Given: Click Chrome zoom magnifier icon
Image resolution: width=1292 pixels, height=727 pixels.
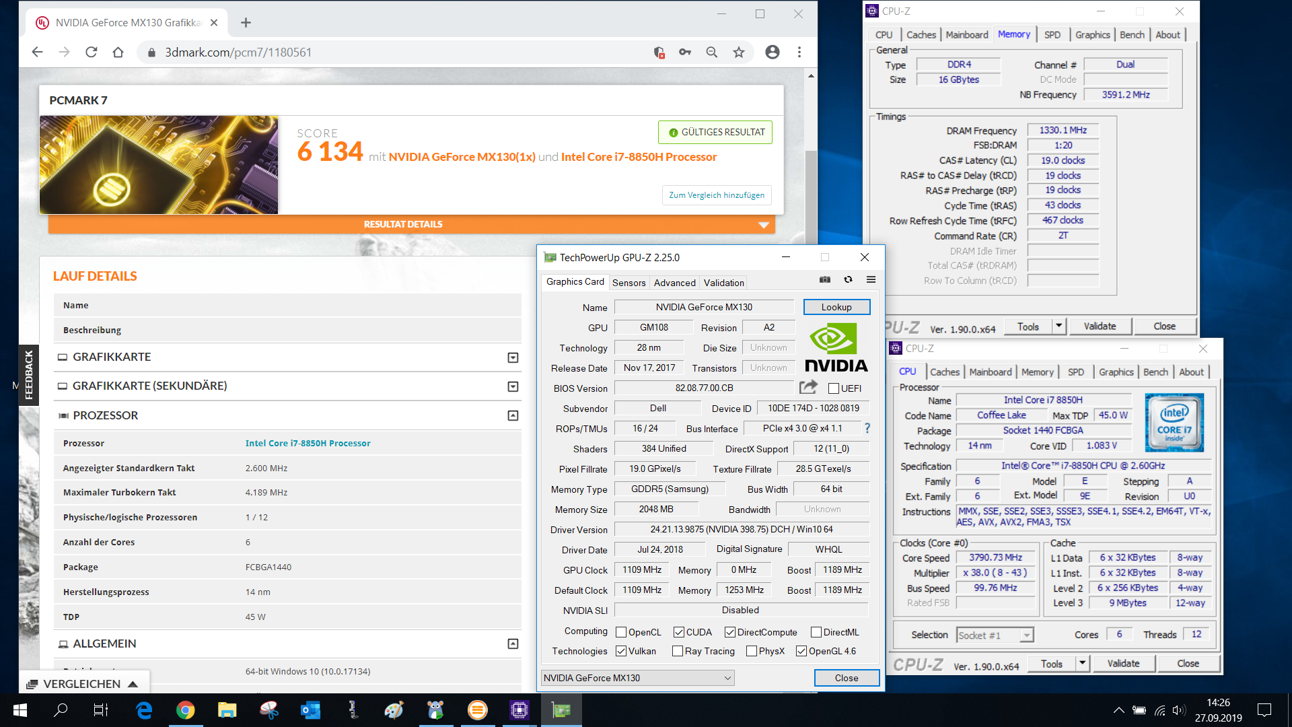Looking at the screenshot, I should (712, 52).
